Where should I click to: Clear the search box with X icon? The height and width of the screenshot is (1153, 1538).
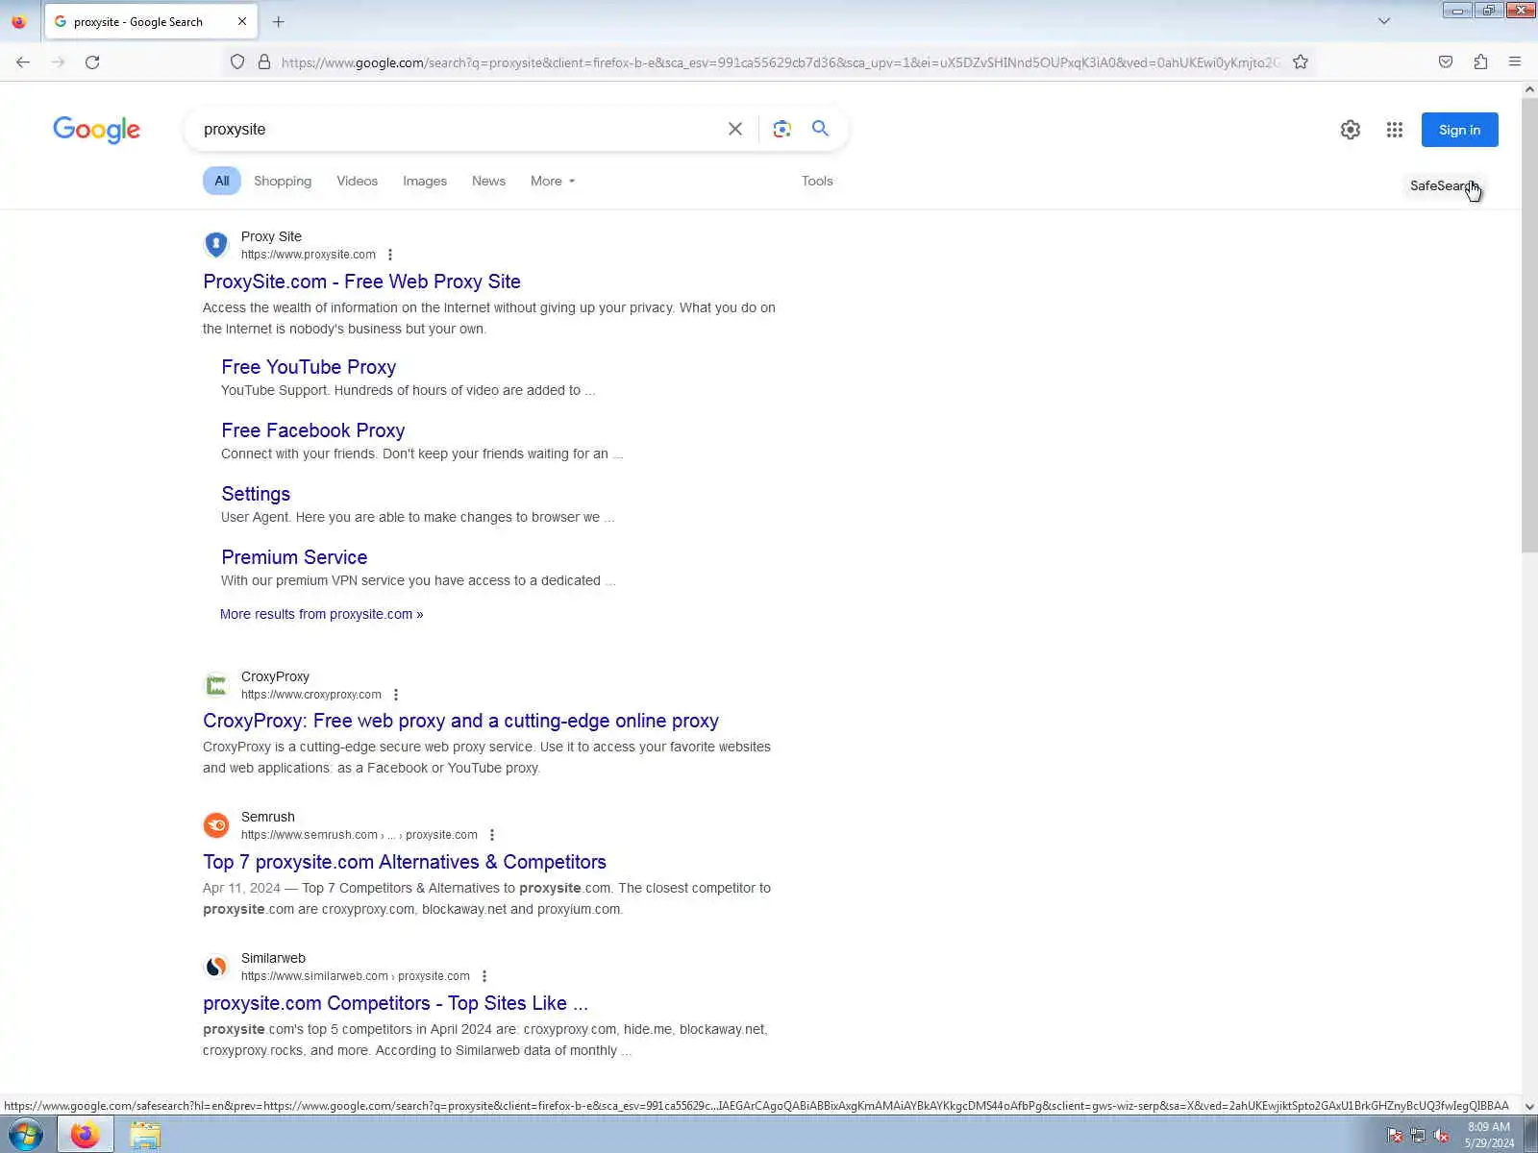[x=735, y=129]
